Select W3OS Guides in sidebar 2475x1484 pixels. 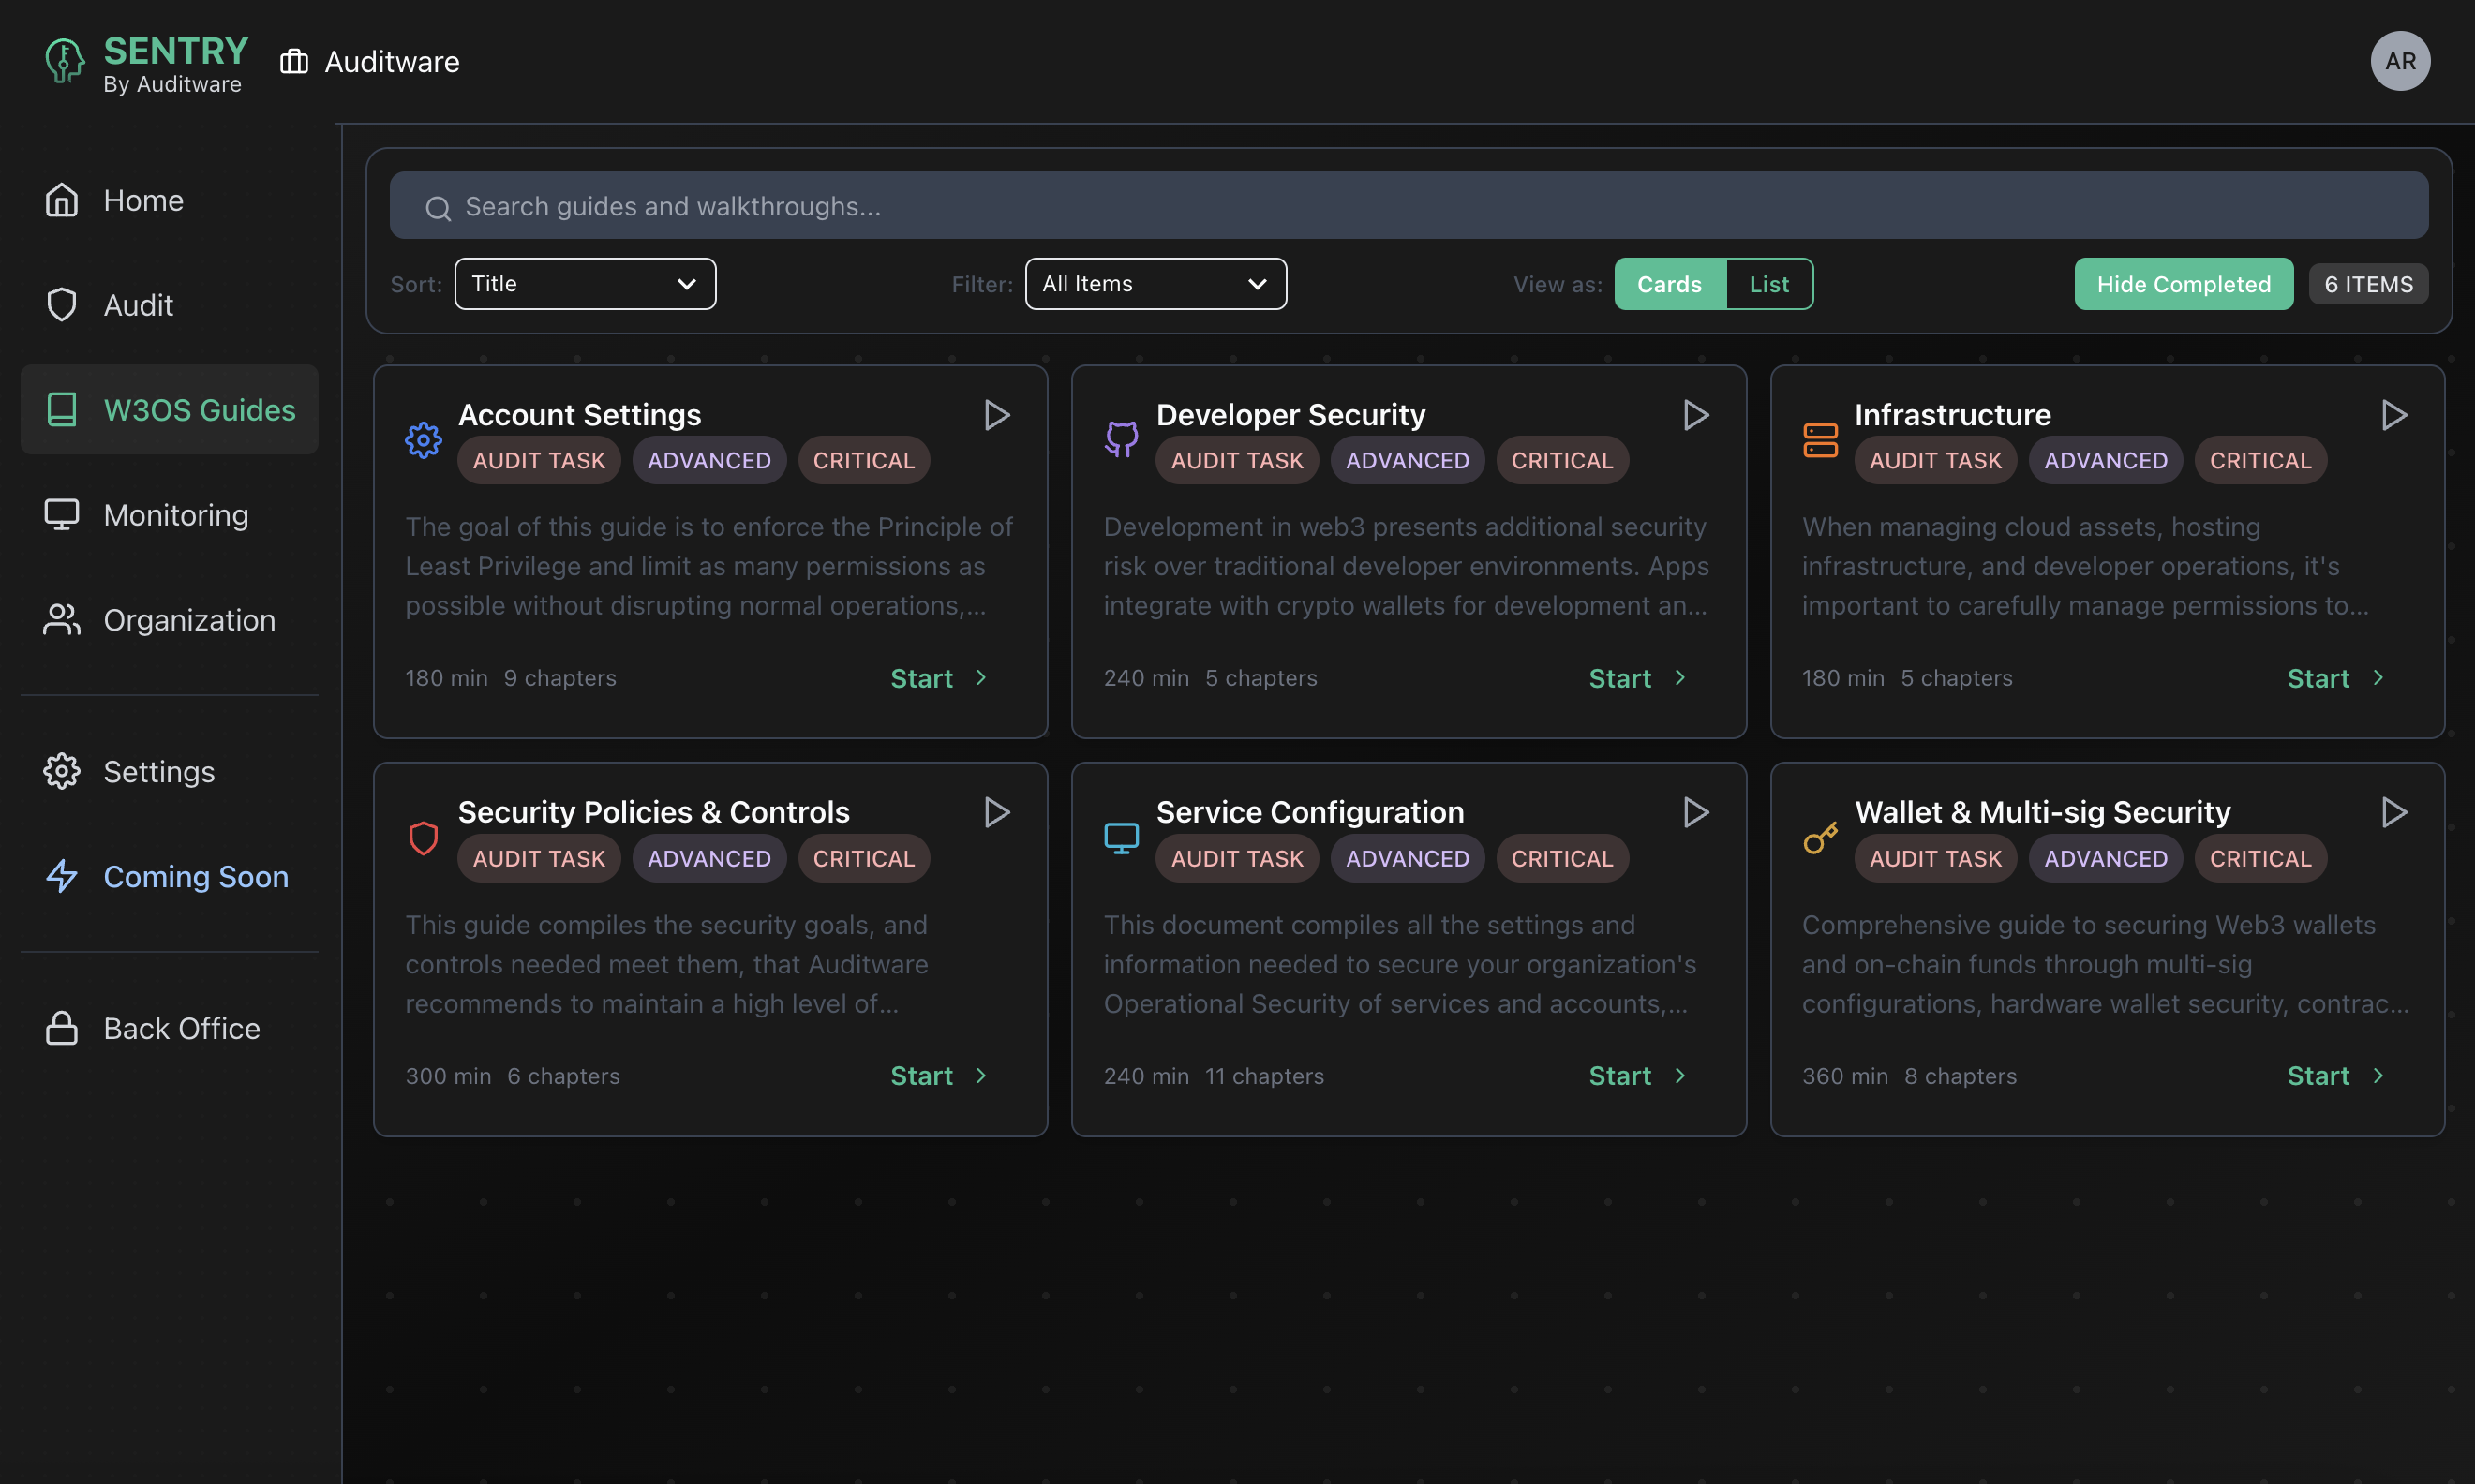[169, 410]
